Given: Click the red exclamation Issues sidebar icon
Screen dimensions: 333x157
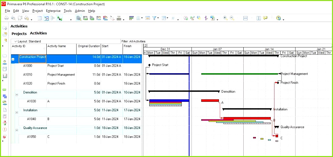Looking at the screenshot, I should pos(5,129).
